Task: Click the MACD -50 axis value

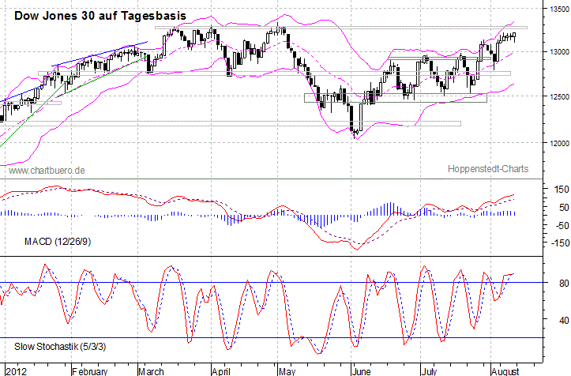Action: coord(562,226)
